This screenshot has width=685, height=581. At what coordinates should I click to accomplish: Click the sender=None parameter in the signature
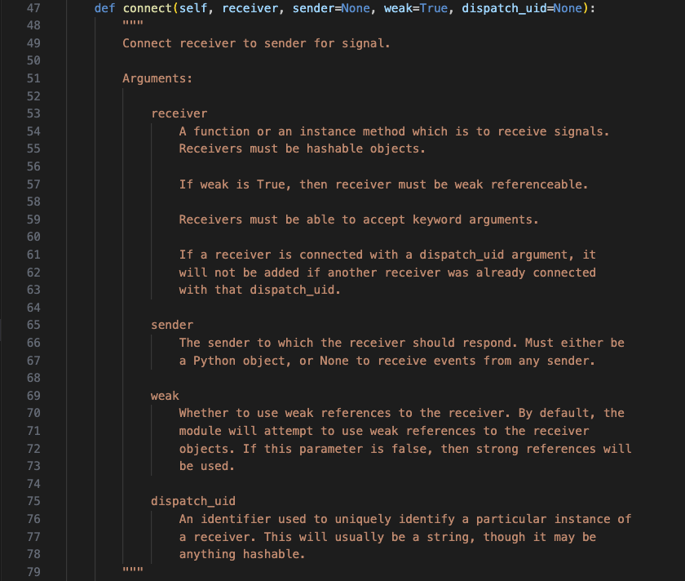coord(331,8)
